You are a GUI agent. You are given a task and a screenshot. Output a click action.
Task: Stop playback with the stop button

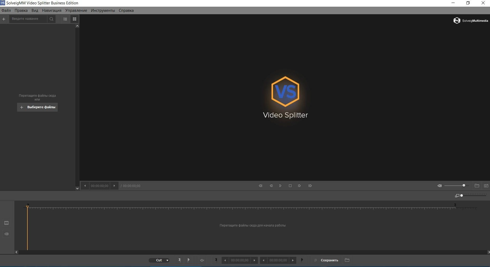pos(290,186)
